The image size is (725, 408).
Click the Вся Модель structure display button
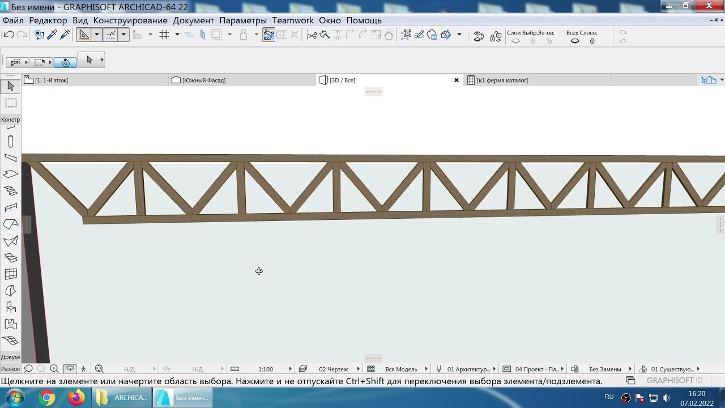tap(401, 369)
